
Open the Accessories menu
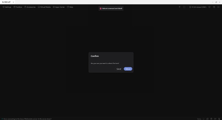30,7
